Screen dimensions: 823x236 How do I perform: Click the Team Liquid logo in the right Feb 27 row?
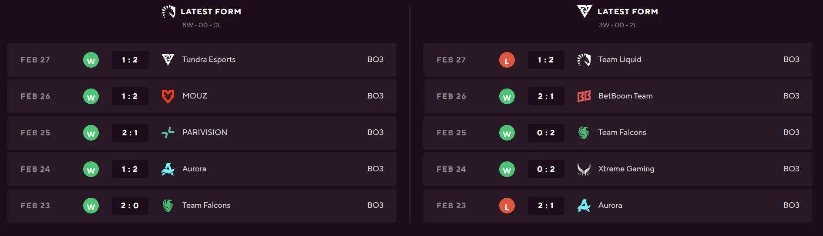[x=584, y=59]
